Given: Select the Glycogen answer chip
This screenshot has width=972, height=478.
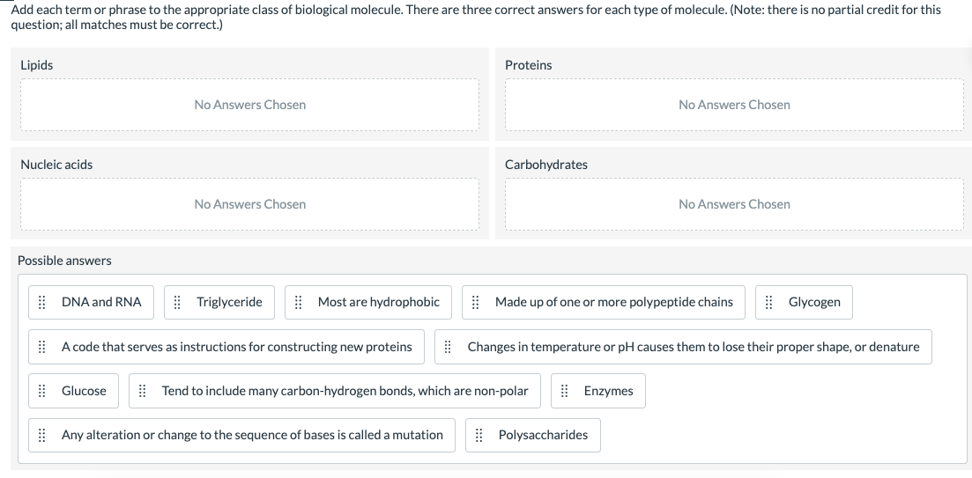Looking at the screenshot, I should tap(814, 302).
